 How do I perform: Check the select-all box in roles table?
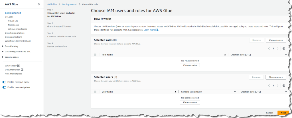95,55
